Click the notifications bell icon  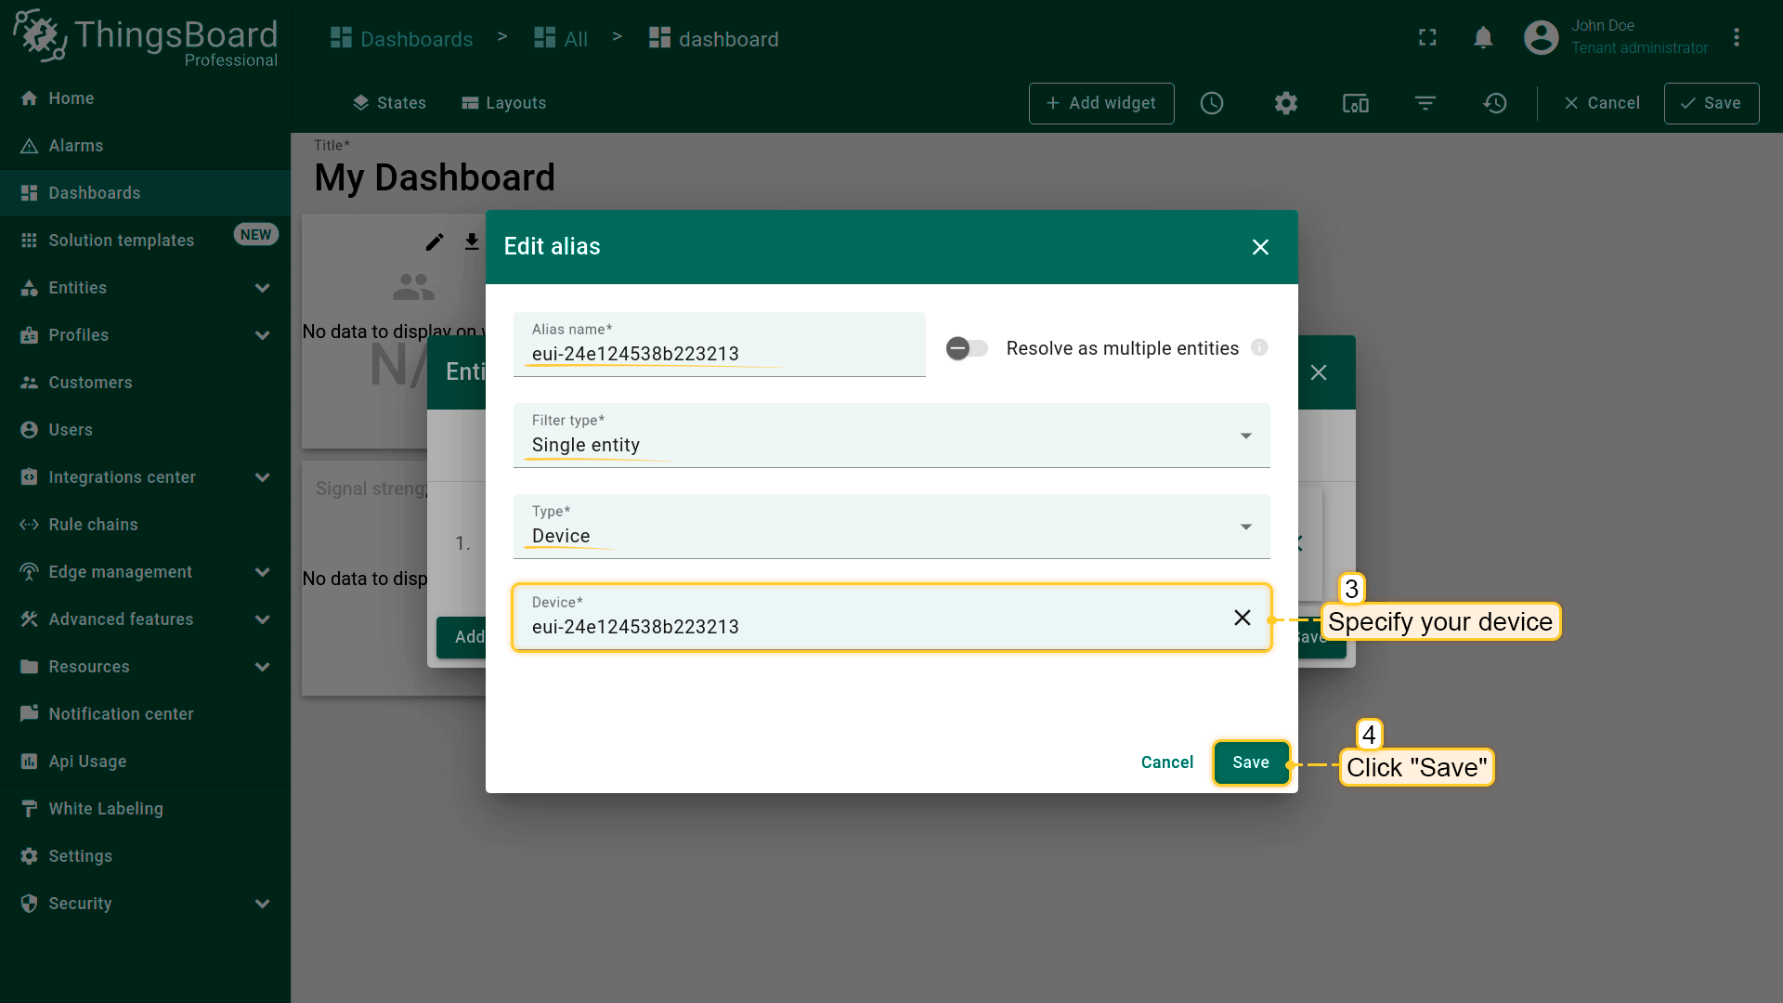[1483, 38]
